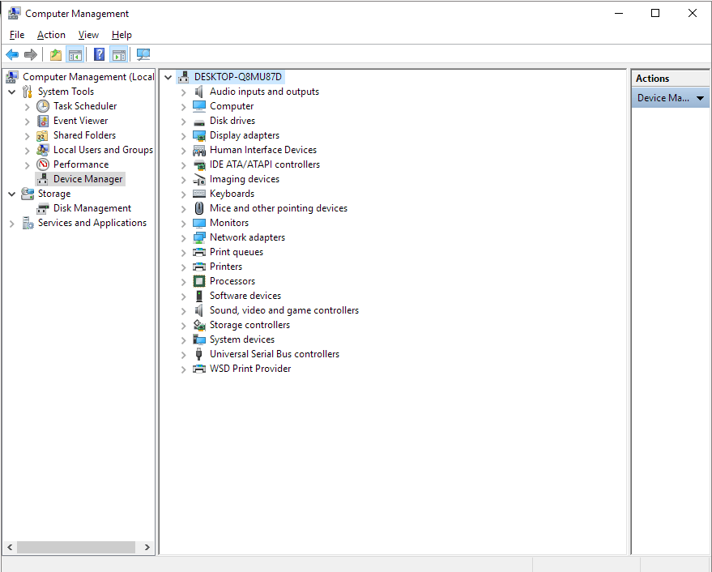Click Scan for hardware changes icon
This screenshot has height=572, width=712.
(143, 55)
